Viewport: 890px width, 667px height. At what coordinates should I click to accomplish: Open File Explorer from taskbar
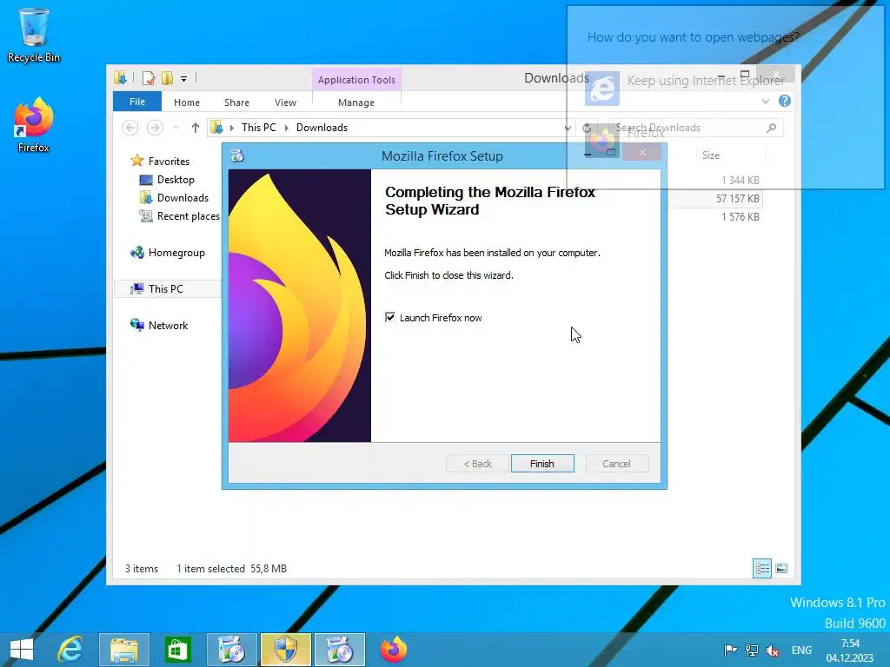(x=124, y=650)
